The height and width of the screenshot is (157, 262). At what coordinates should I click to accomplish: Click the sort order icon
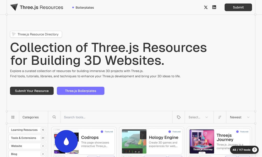click(x=220, y=117)
